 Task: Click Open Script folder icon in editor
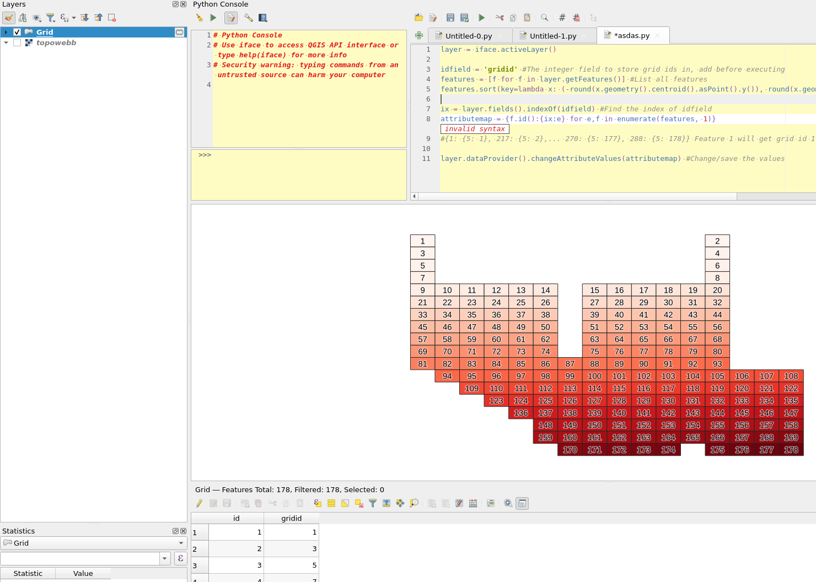[419, 18]
